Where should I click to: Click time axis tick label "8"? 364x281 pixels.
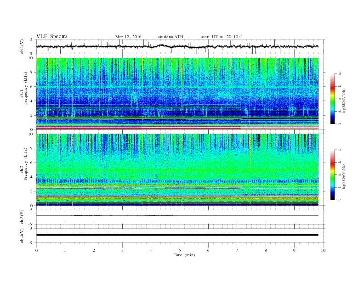pyautogui.click(x=266, y=250)
